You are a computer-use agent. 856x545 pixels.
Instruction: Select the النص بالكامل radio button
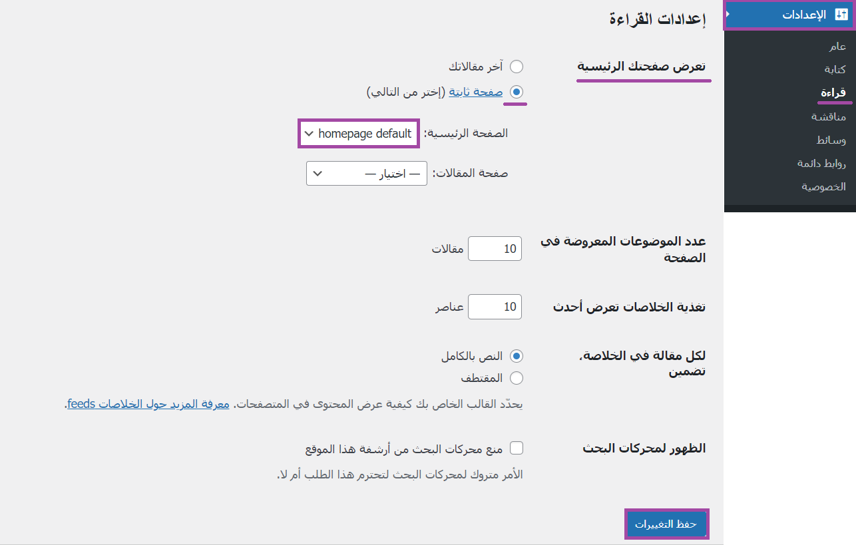coord(517,356)
